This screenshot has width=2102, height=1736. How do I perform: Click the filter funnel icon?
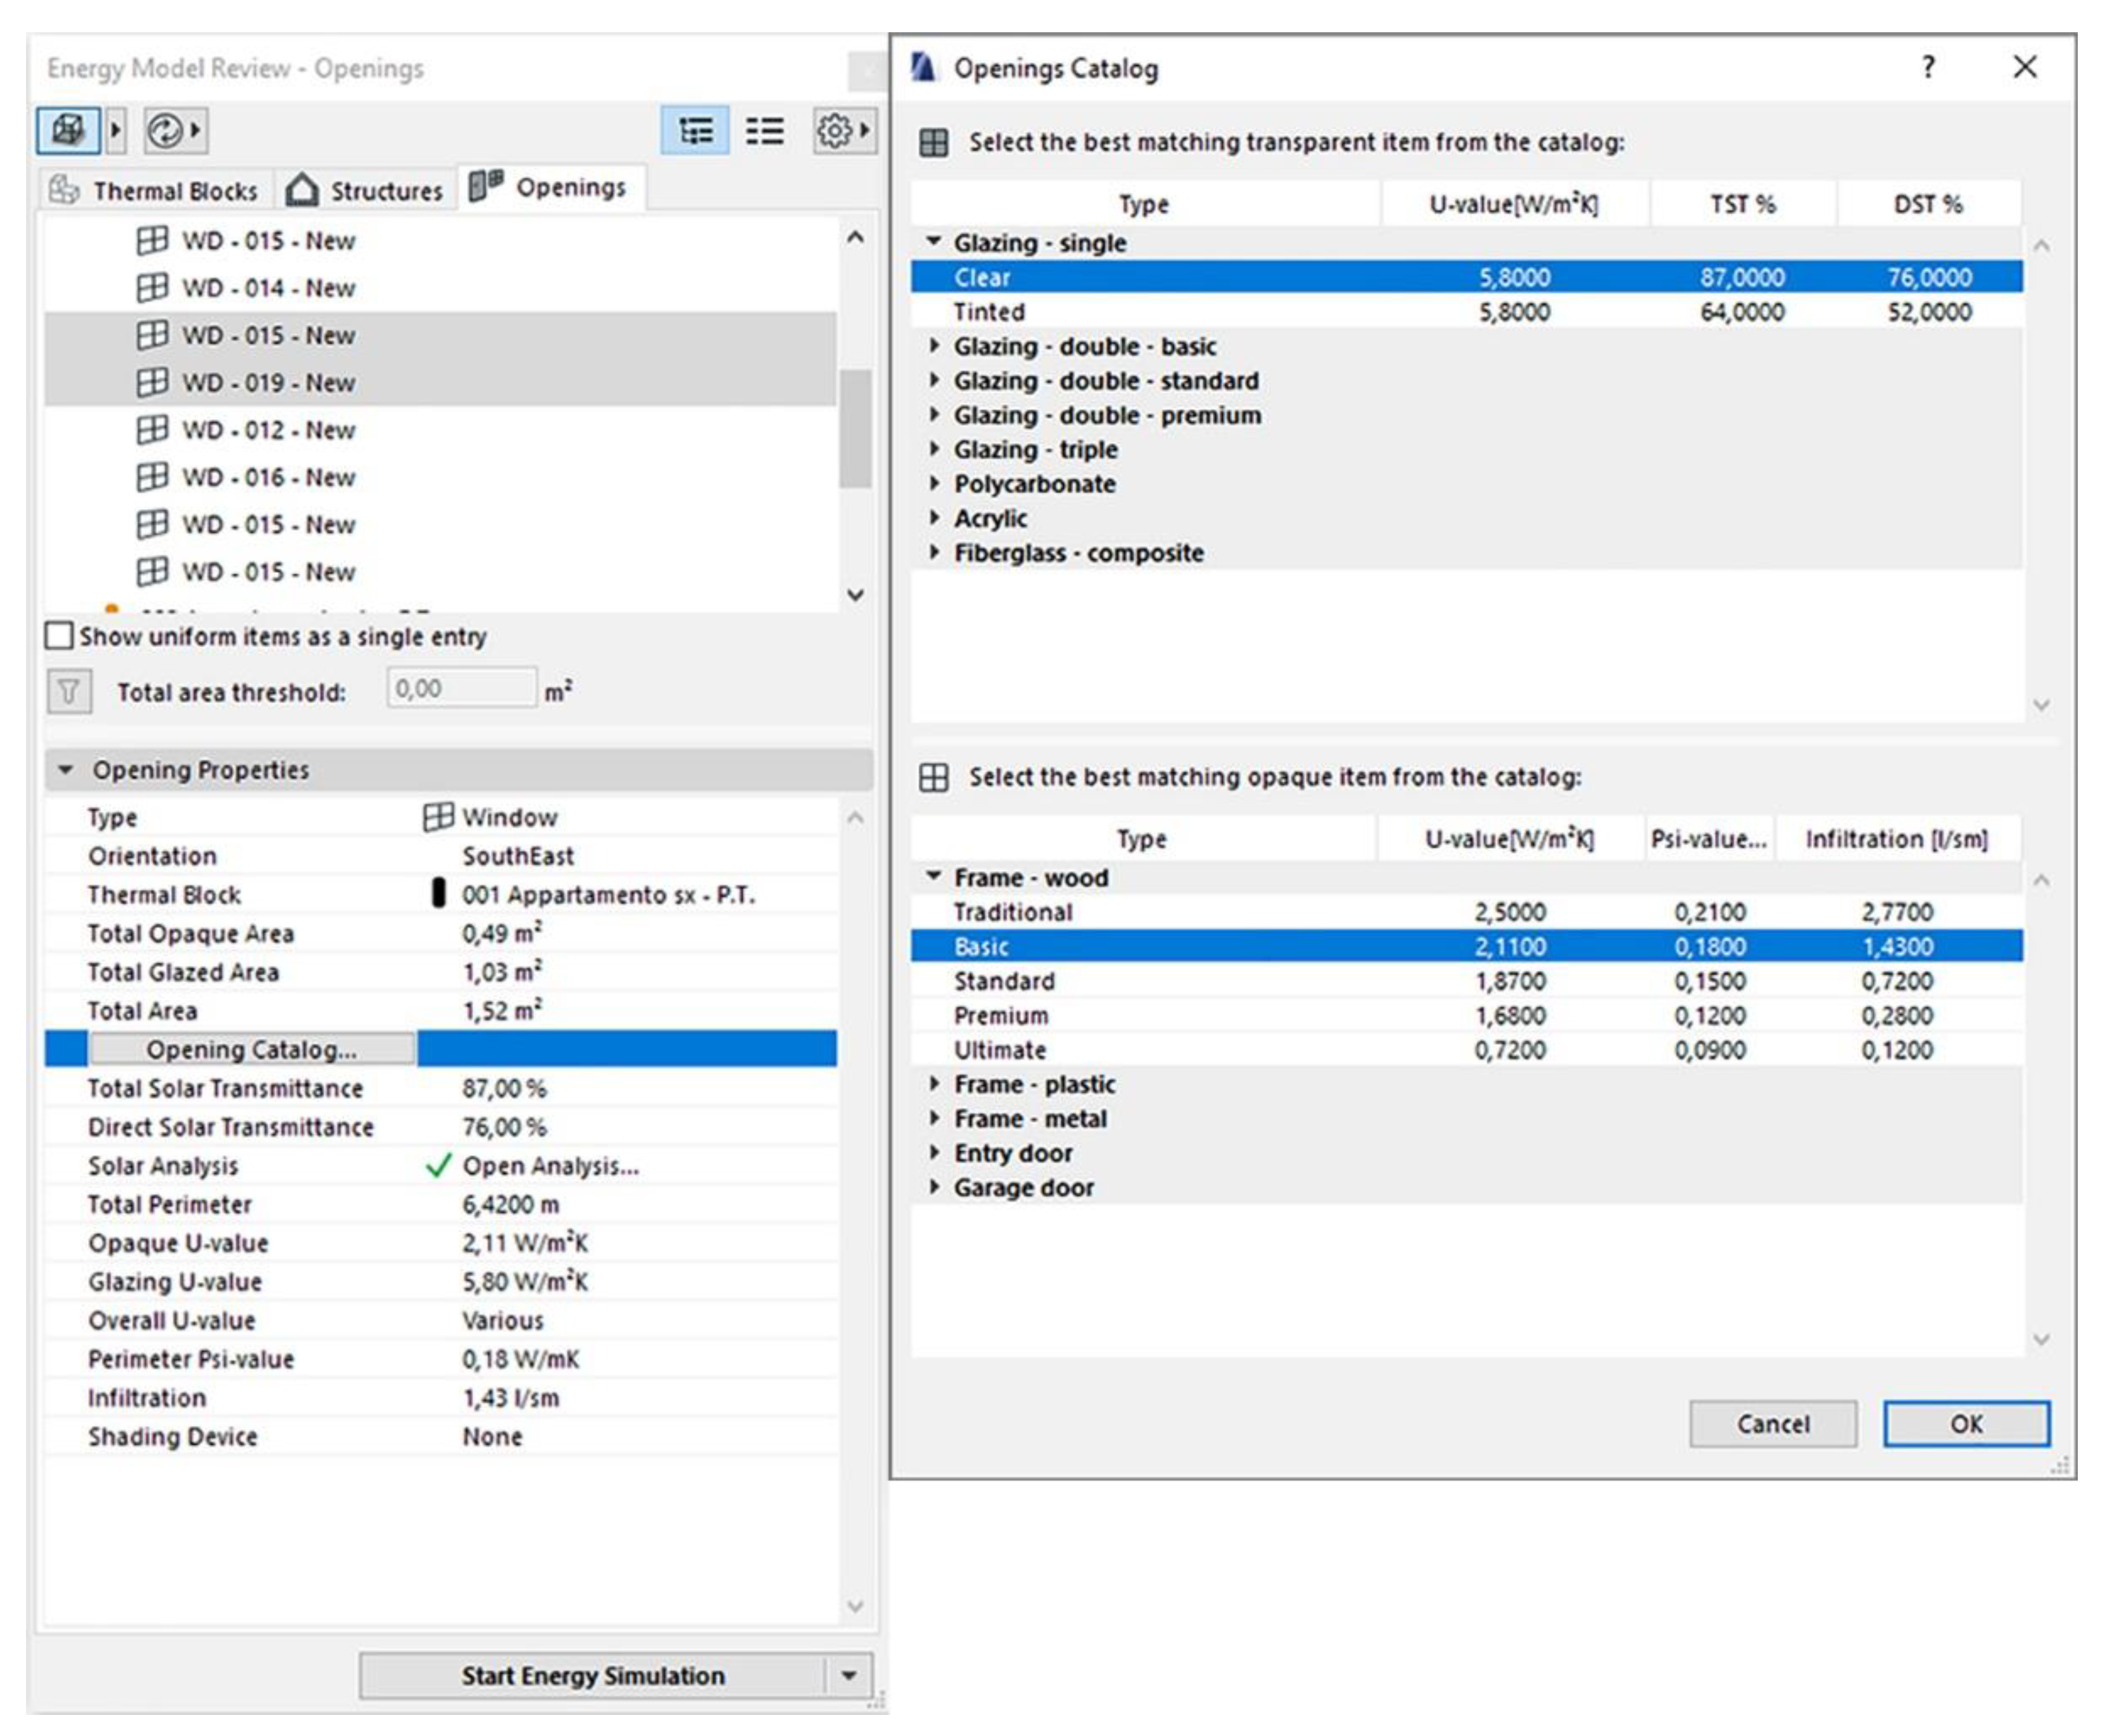click(69, 691)
